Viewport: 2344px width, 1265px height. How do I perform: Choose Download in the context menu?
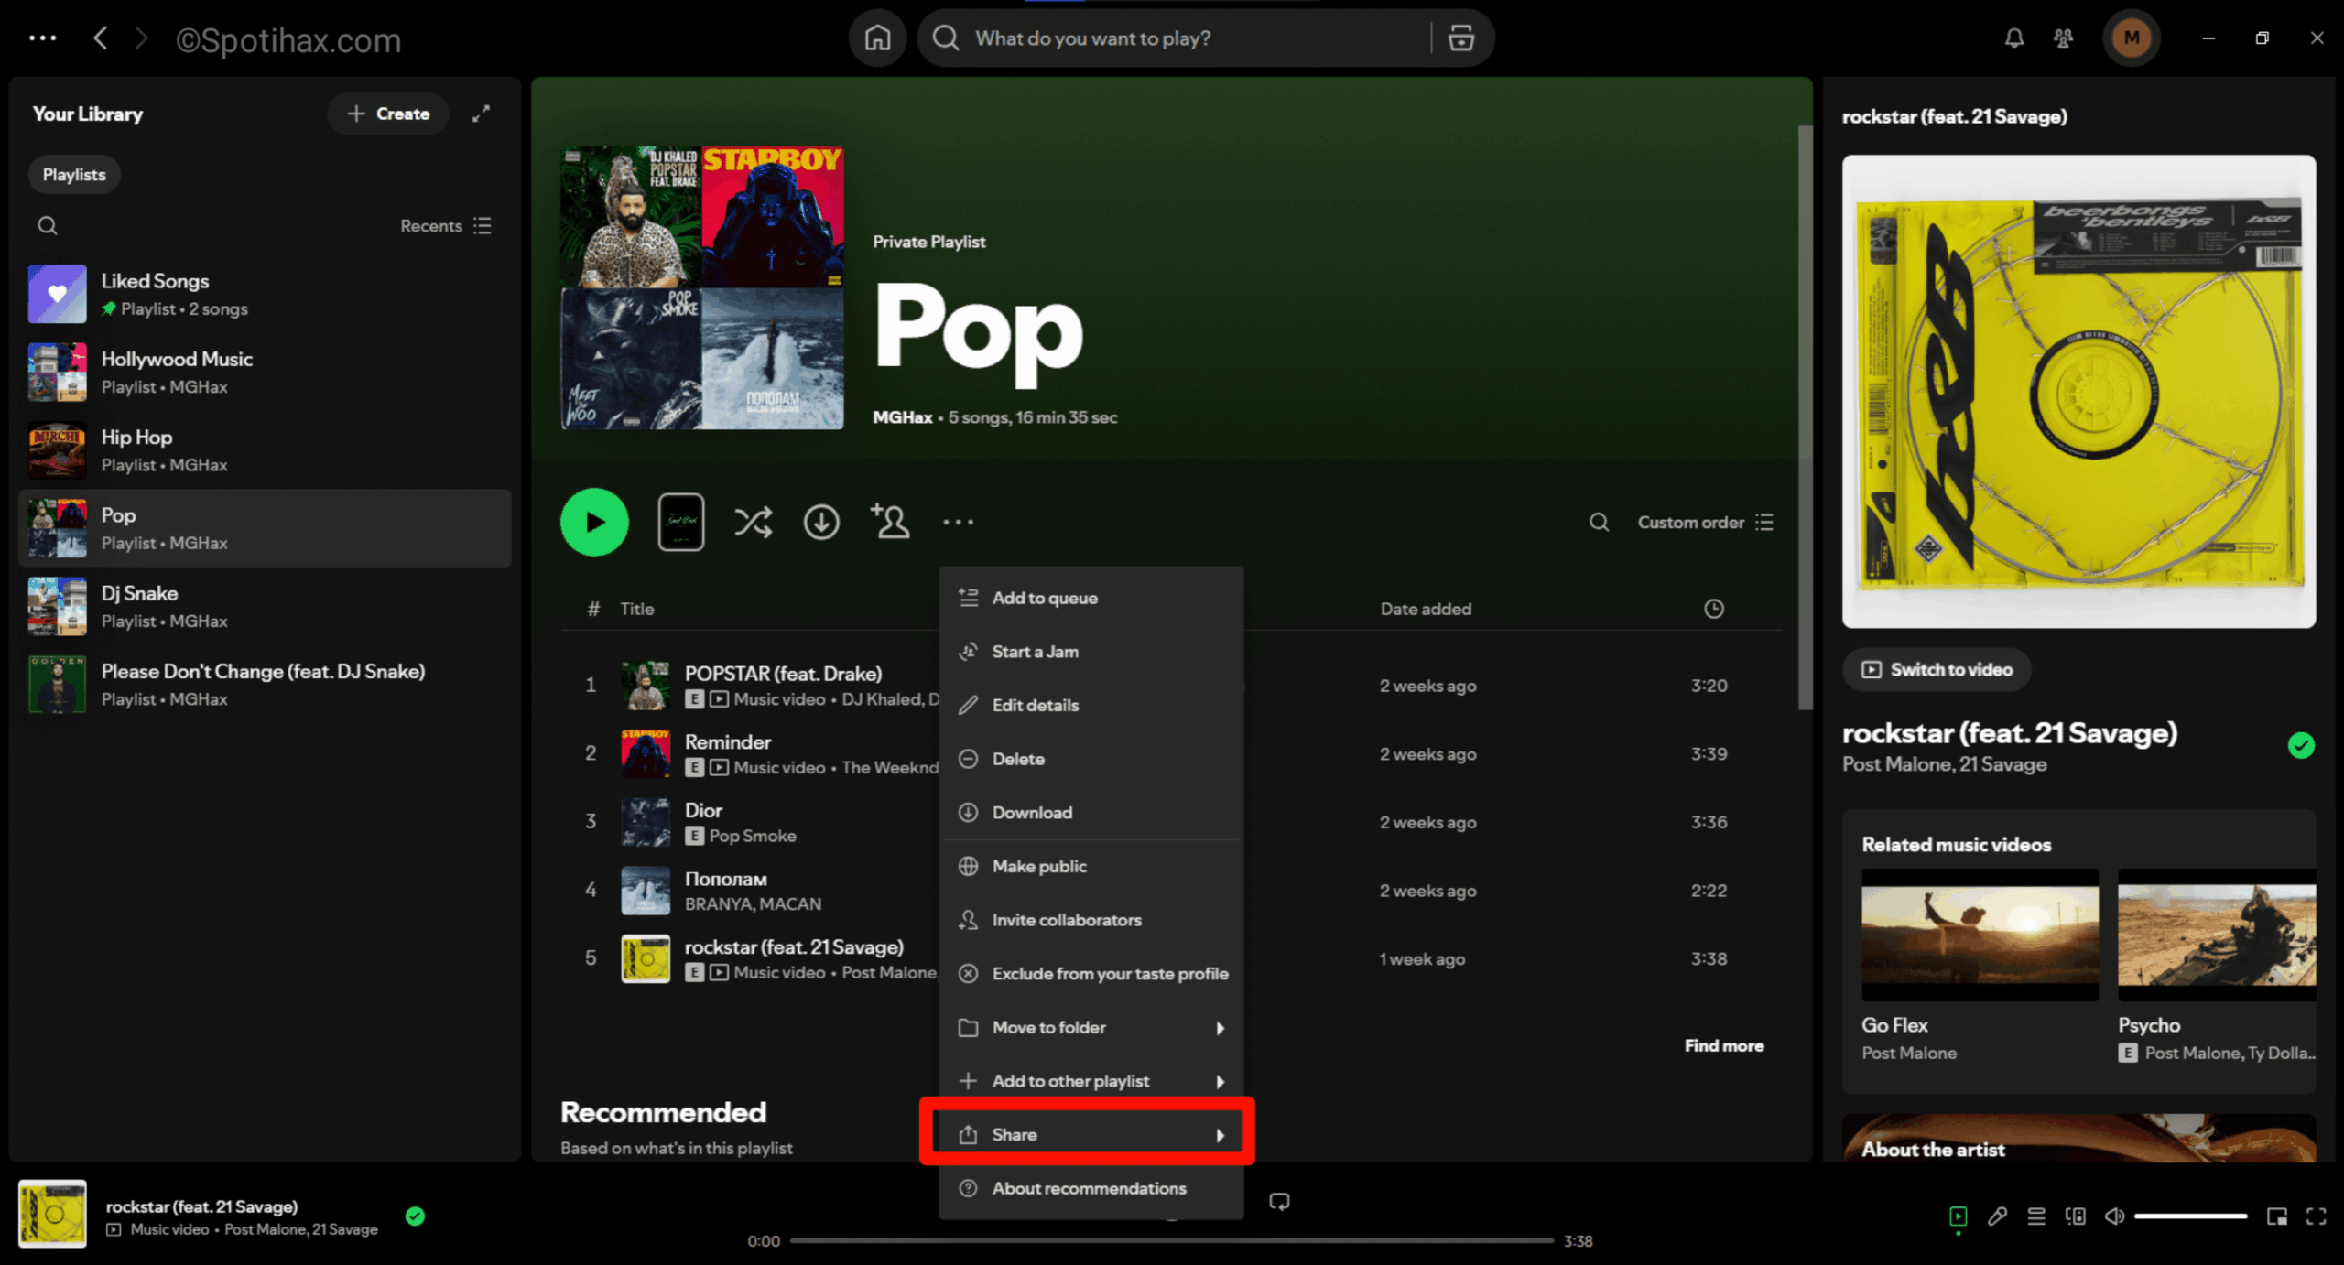1091,813
